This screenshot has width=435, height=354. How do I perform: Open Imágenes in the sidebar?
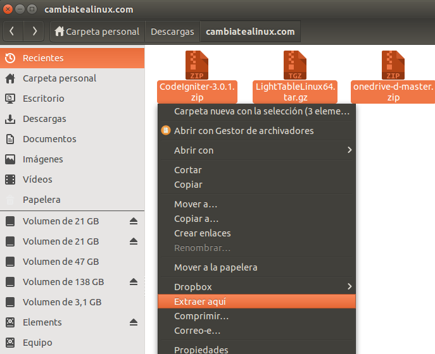click(x=72, y=159)
